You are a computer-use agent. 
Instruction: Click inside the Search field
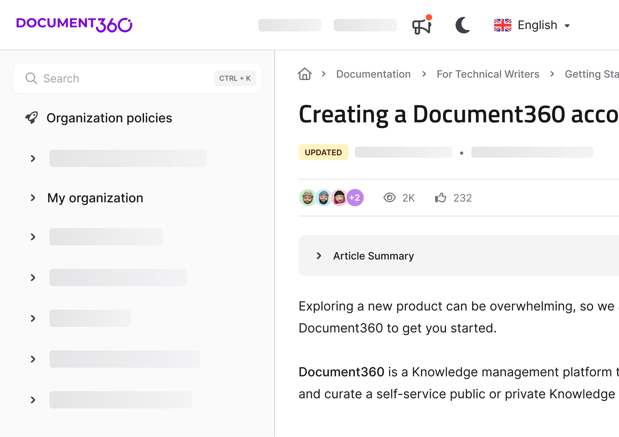pos(137,78)
